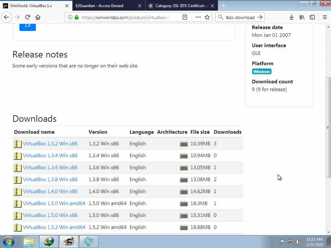Click the release date Mon Jan 01 2007
This screenshot has height=248, width=331.
[x=271, y=35]
